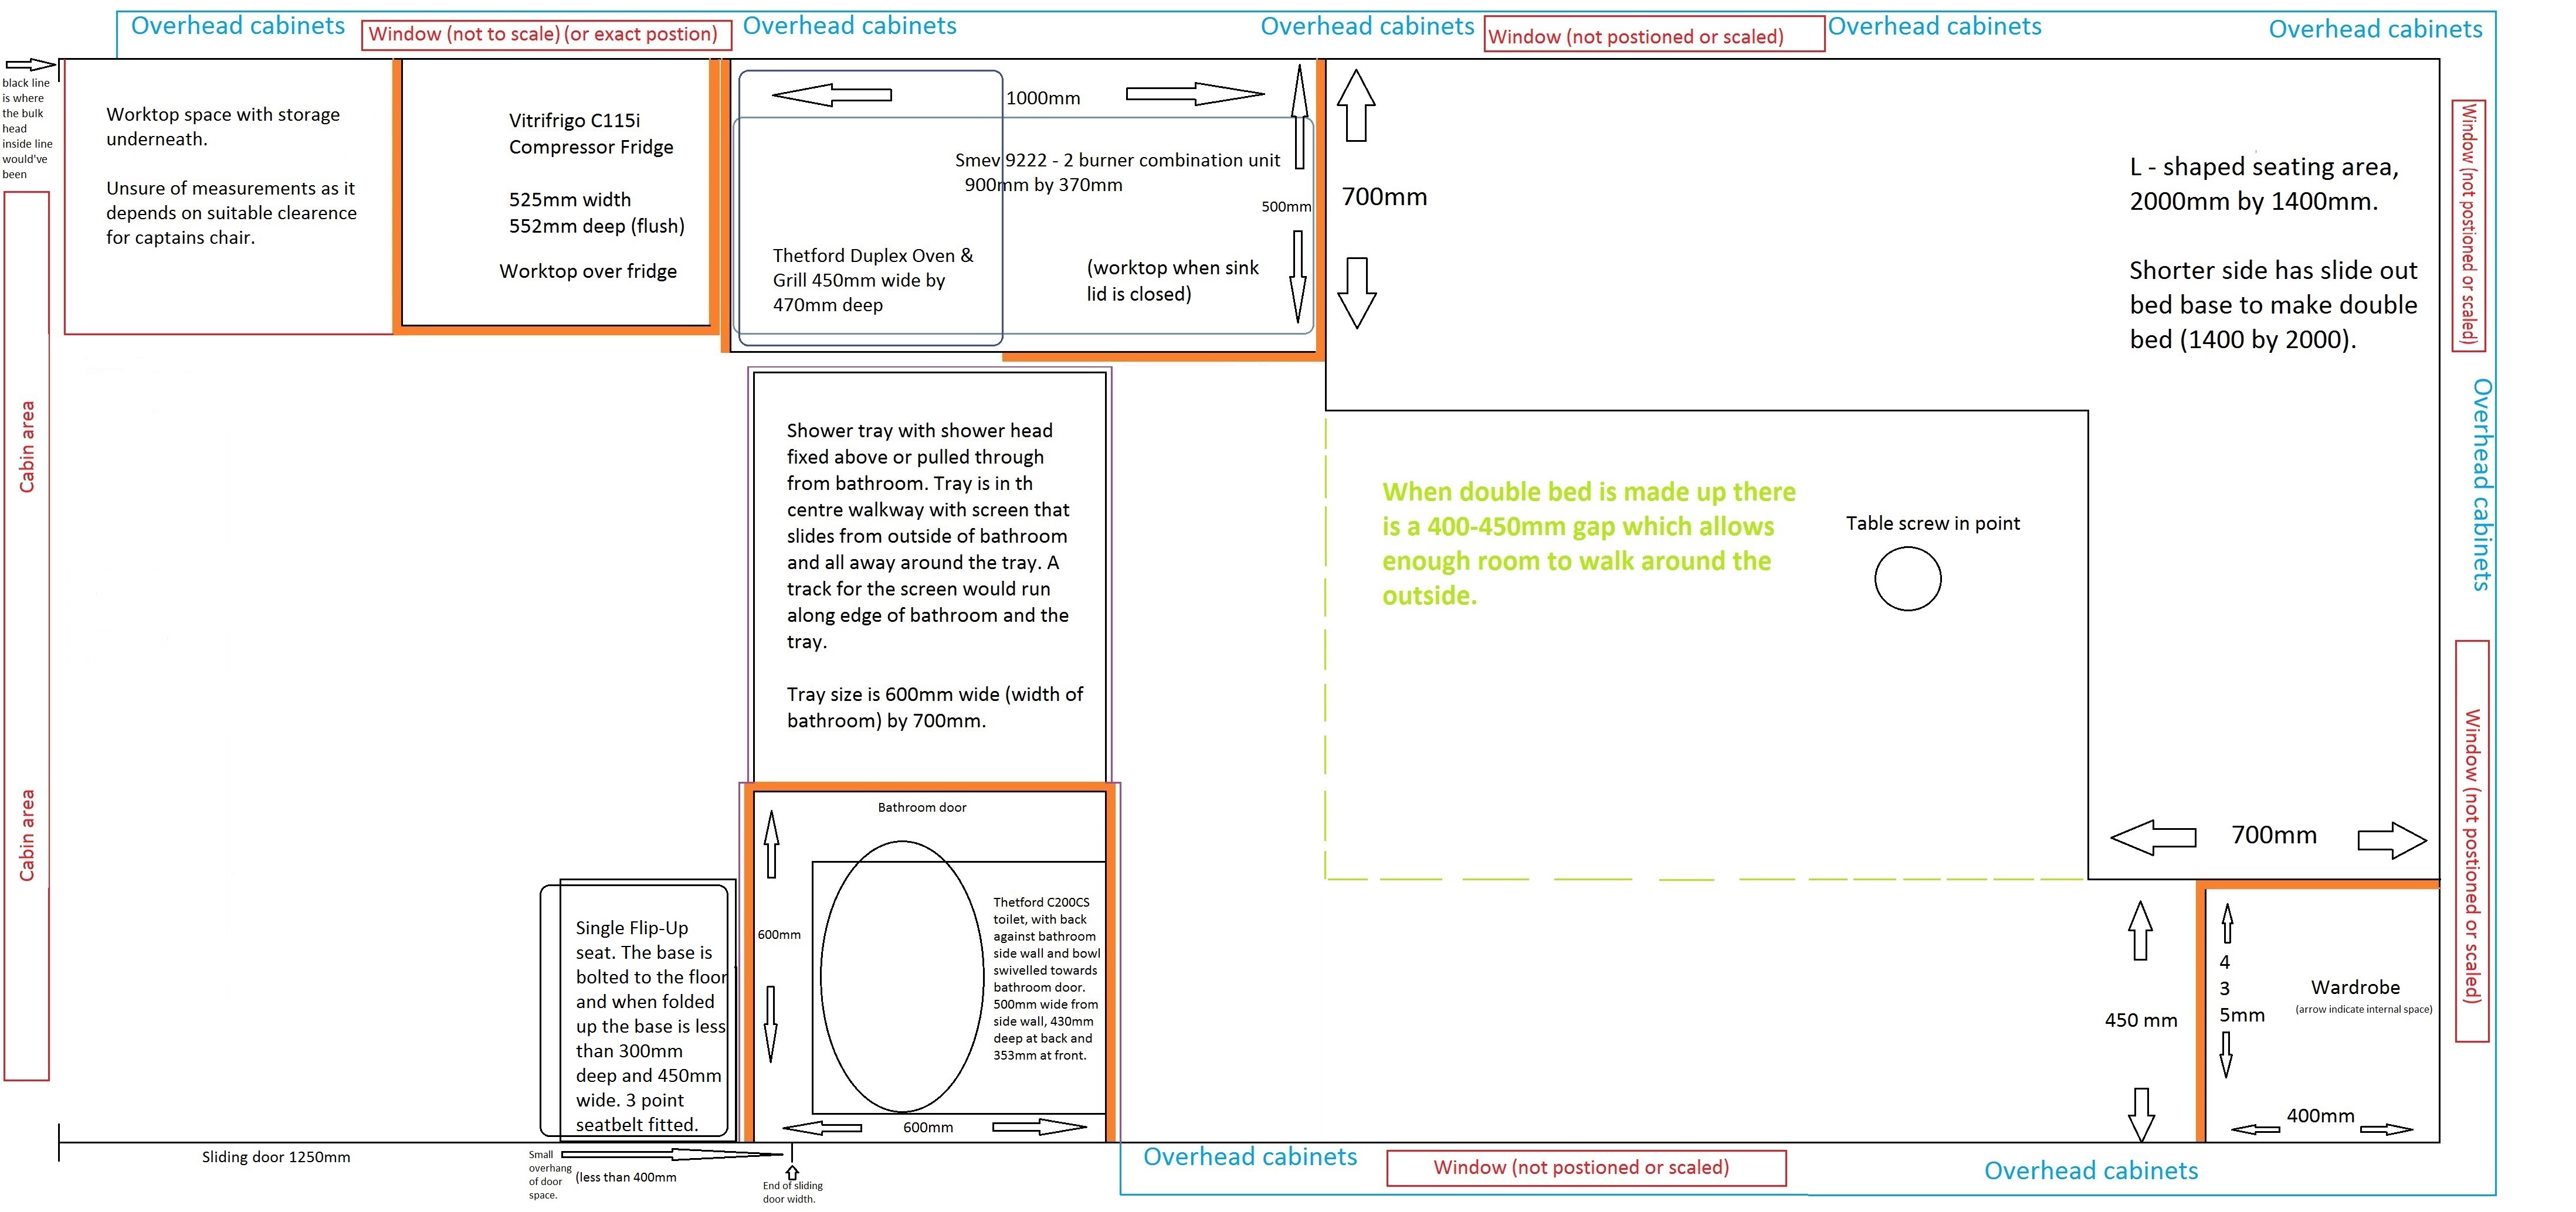Click the 'Bathroom door' label
2576x1212 pixels.
(x=922, y=808)
